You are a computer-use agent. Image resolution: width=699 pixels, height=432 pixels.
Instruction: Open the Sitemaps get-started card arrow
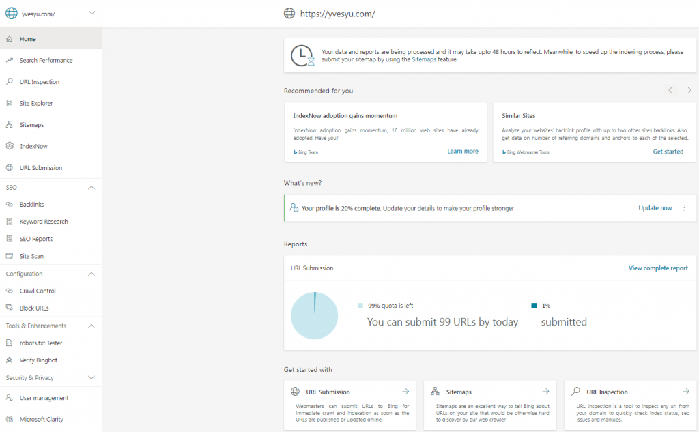[x=545, y=392]
